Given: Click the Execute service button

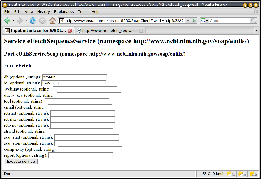Looking at the screenshot, I should (21, 162).
